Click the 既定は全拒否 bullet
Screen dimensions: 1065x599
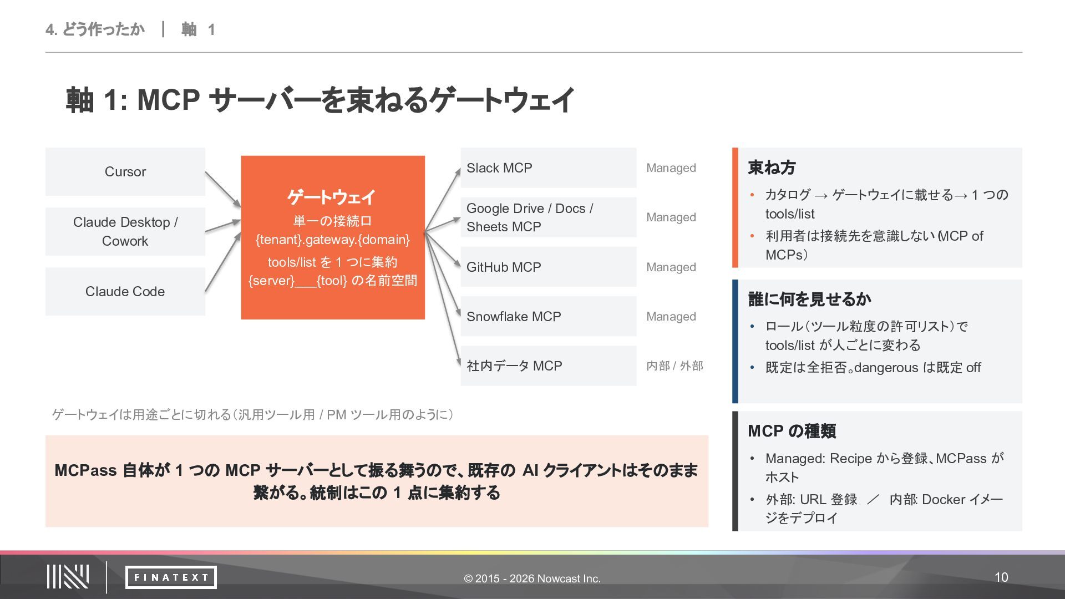[873, 368]
